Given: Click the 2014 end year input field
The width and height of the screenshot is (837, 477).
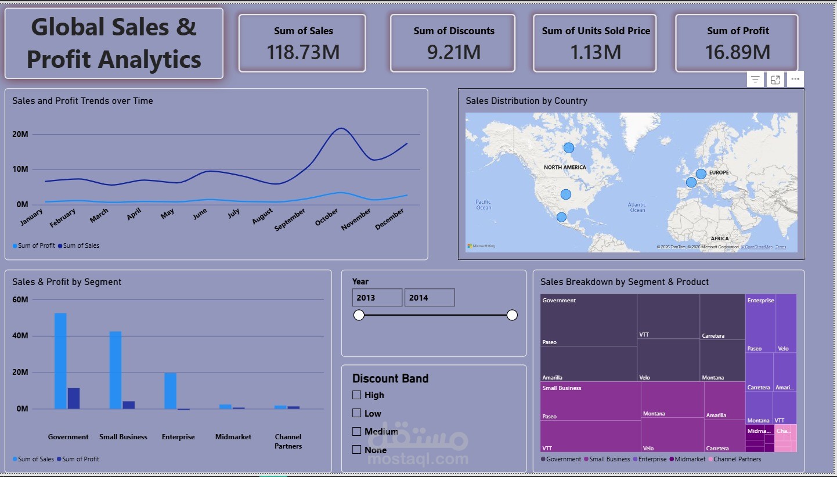Looking at the screenshot, I should [430, 298].
